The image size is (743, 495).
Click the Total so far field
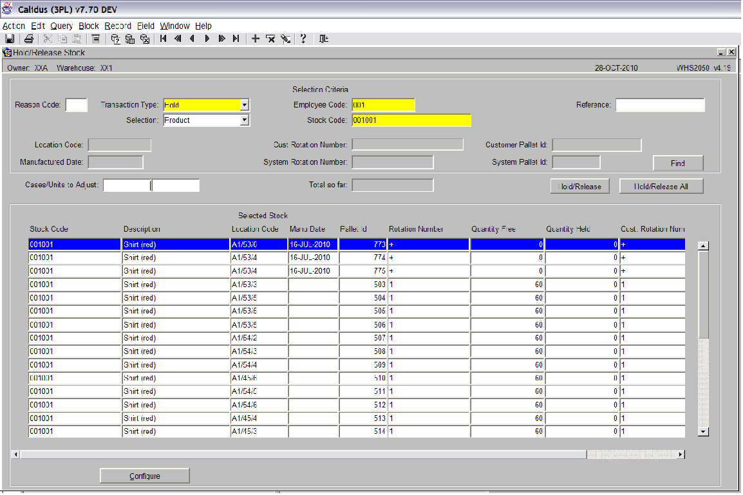click(392, 185)
